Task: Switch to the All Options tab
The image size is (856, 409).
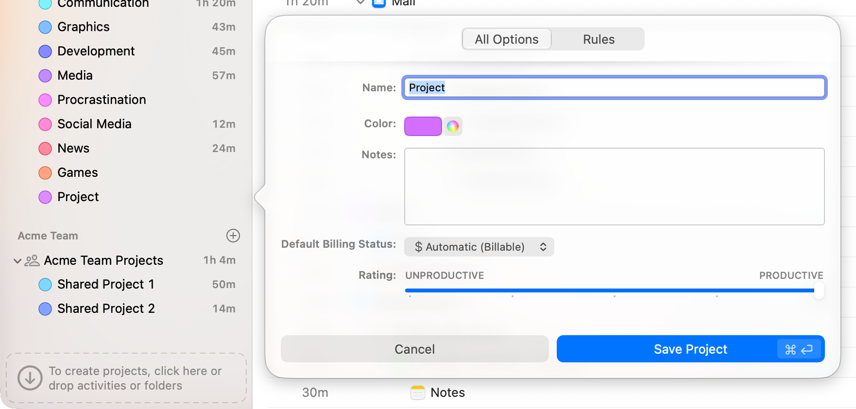Action: pyautogui.click(x=507, y=39)
